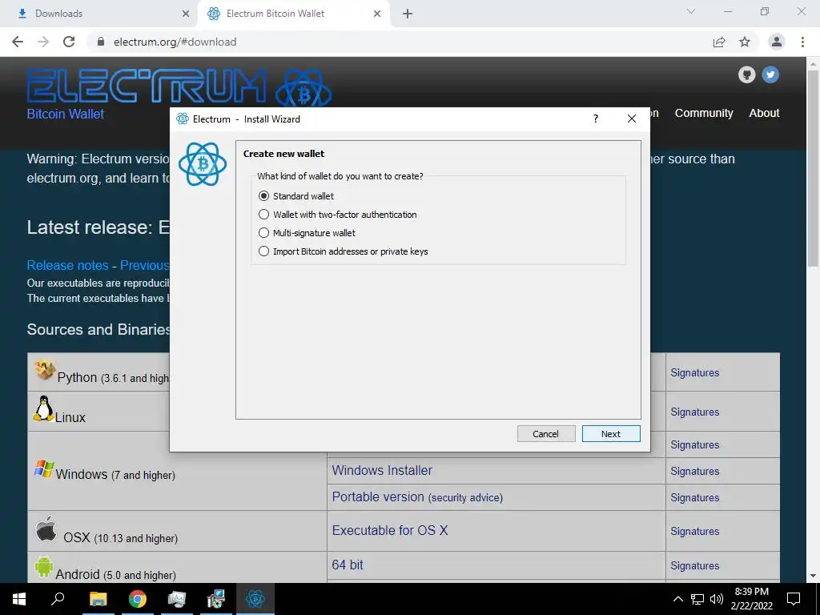Open a new browser tab
The width and height of the screenshot is (820, 615).
pos(408,14)
